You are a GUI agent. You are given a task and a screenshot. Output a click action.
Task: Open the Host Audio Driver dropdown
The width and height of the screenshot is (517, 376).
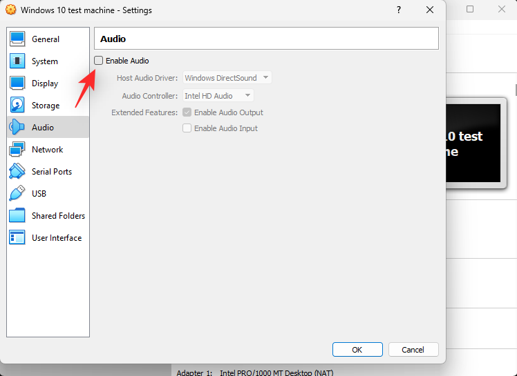[x=227, y=78]
